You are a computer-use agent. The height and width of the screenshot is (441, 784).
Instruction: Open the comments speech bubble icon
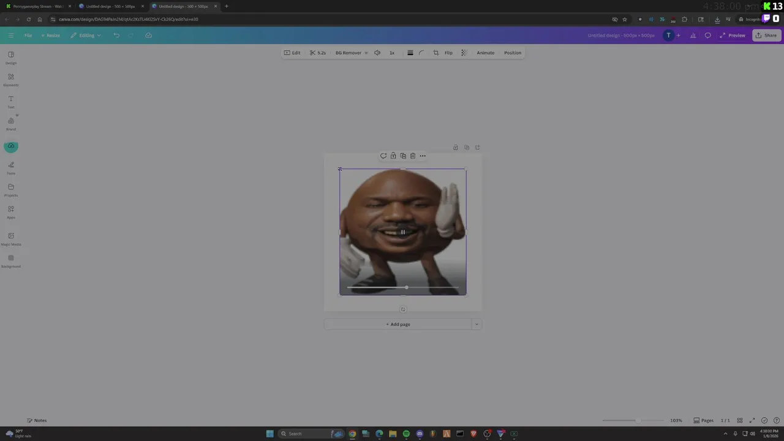(x=708, y=36)
